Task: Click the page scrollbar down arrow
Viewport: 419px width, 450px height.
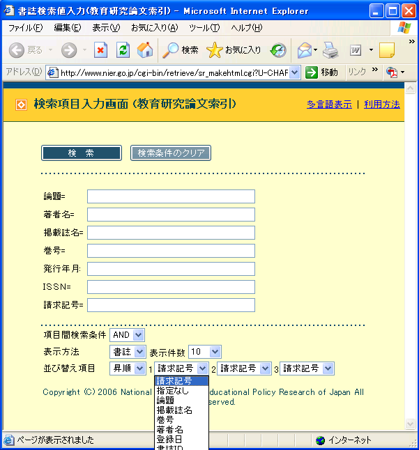Action: [410, 424]
